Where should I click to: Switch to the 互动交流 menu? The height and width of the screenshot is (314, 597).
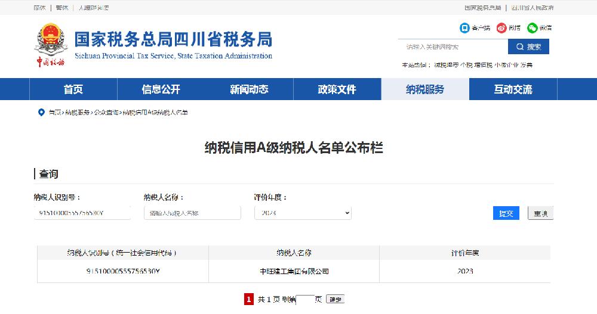(x=513, y=89)
